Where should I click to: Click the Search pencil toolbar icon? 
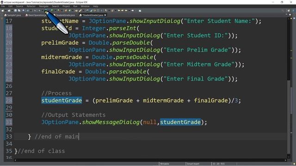click(80, 11)
